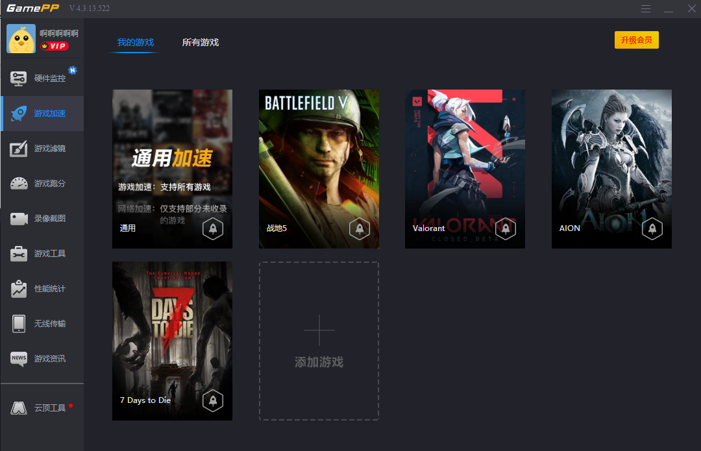The image size is (701, 451).
Task: Click the 升级会员 upgrade button
Action: (636, 40)
